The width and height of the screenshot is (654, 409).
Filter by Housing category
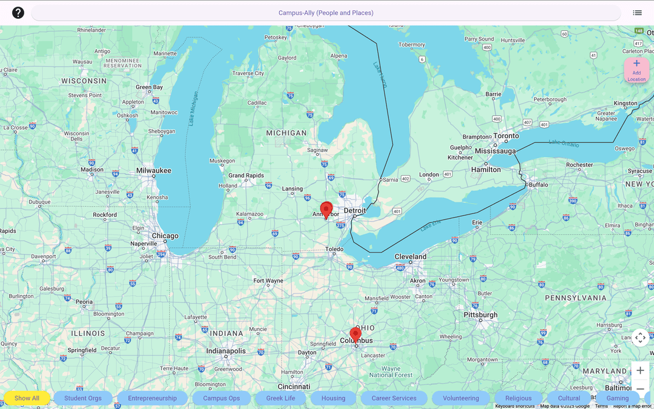point(333,398)
